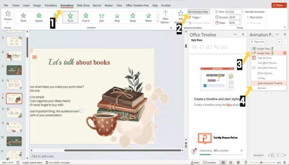Select the Split animation effect
Image resolution: width=289 pixels, height=165 pixels.
(102, 17)
